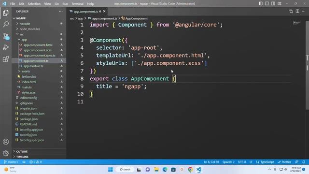Expand the .vscode folder
This screenshot has height=174, width=309.
[39, 24]
